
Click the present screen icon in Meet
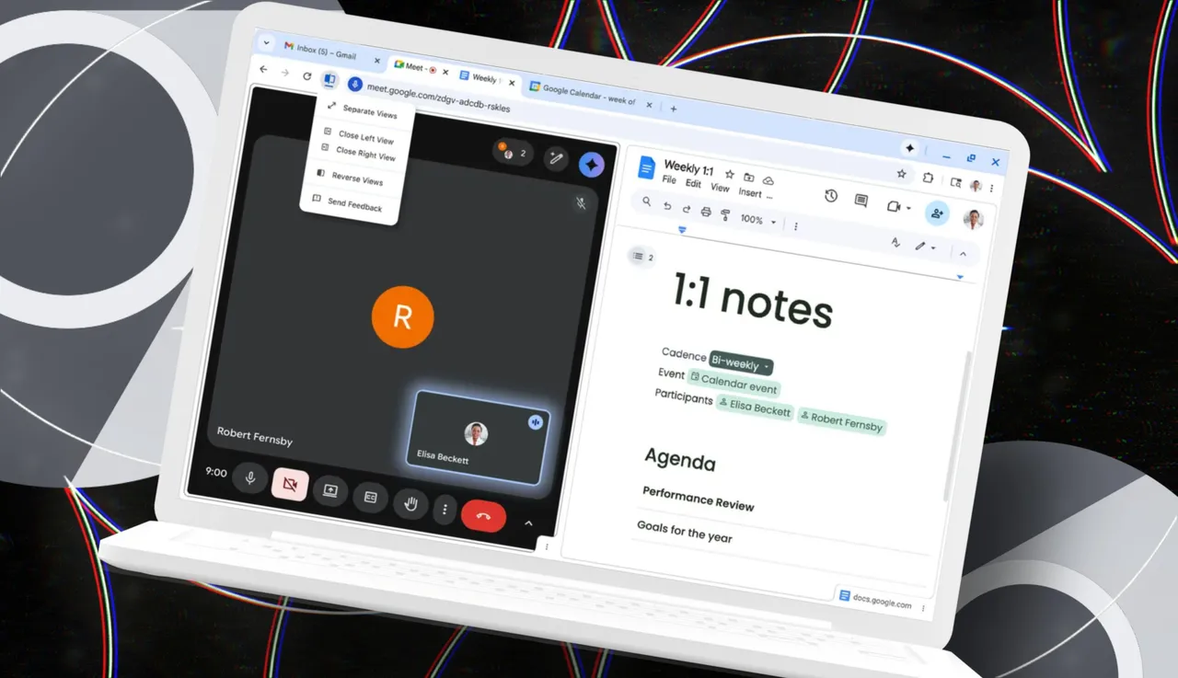click(330, 490)
